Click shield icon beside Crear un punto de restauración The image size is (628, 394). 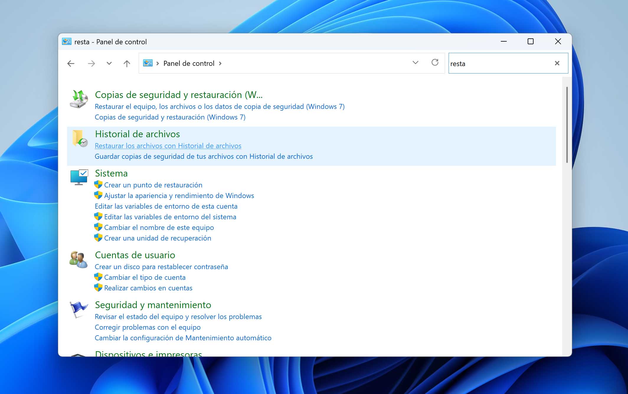[x=98, y=185]
